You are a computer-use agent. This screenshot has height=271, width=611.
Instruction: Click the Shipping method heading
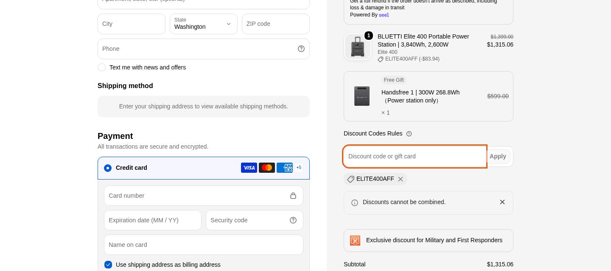125,86
